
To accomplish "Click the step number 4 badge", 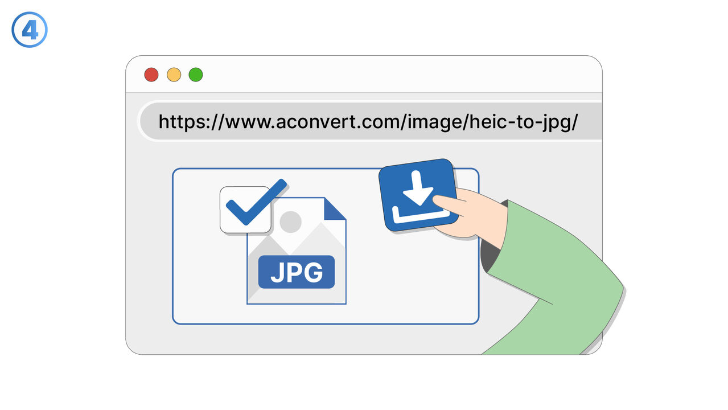I will [30, 30].
